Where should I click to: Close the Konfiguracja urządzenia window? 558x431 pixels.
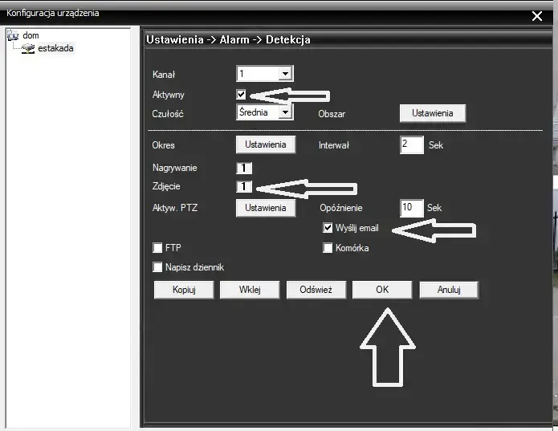pyautogui.click(x=537, y=16)
